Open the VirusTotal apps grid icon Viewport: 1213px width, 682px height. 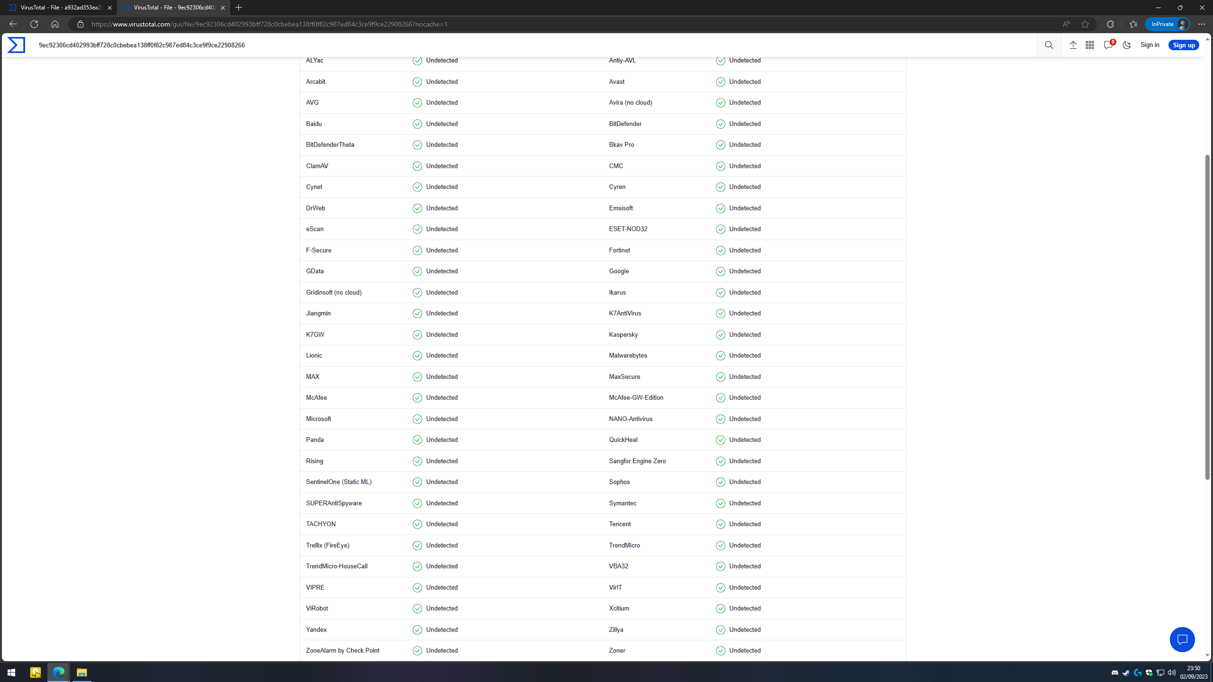coord(1090,45)
